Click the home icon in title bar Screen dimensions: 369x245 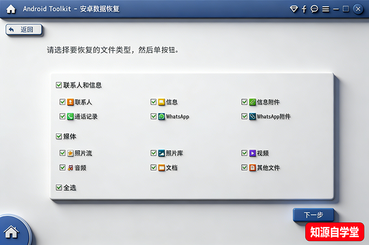tap(11, 9)
